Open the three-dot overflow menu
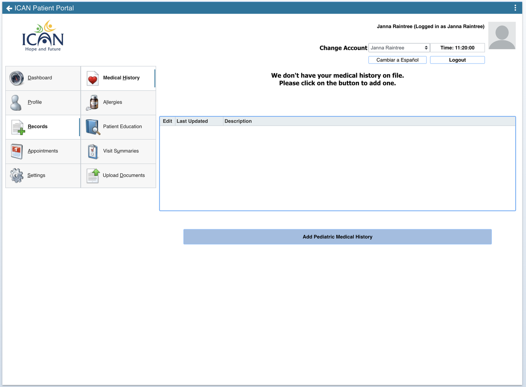The image size is (526, 387). pyautogui.click(x=515, y=7)
